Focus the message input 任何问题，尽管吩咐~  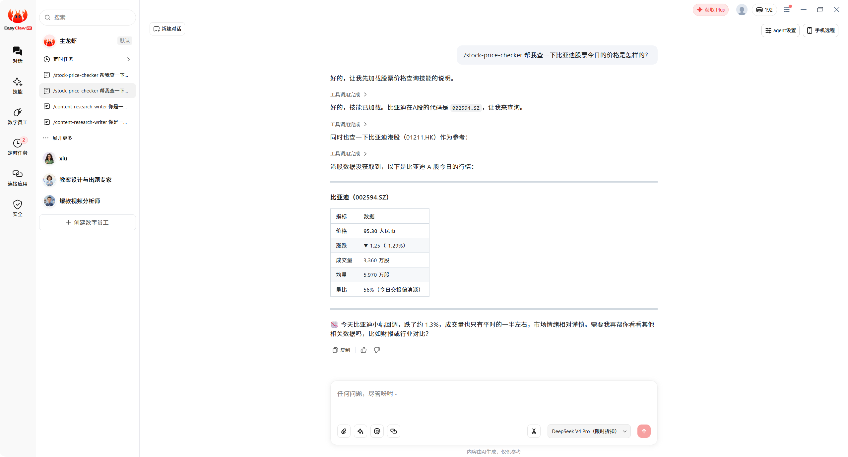[x=493, y=401]
